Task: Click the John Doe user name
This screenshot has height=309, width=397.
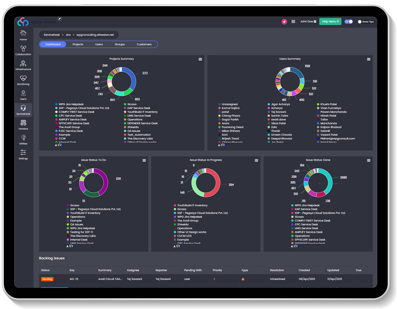Action: [306, 21]
